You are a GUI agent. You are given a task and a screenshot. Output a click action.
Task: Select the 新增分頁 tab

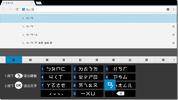pyautogui.click(x=18, y=3)
